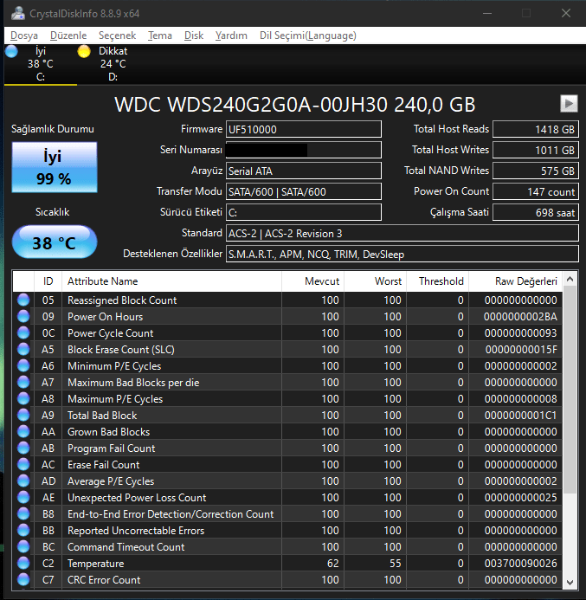Click status orb for Unexpected Power Loss Count
Viewport: 586px width, 600px height.
tap(23, 498)
